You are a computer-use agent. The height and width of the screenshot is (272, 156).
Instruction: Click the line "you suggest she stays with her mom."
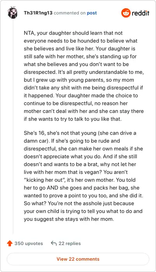coord(69,219)
